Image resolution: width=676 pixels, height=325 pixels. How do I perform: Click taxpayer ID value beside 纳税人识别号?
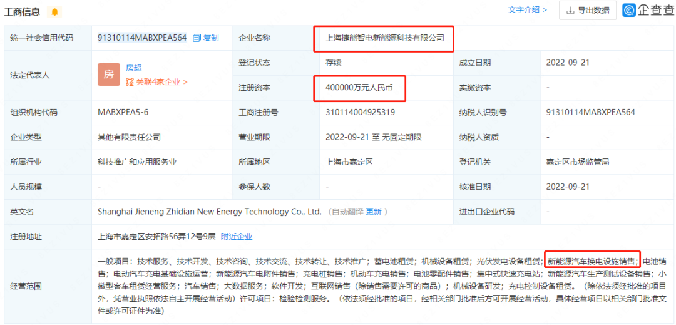pos(590,113)
